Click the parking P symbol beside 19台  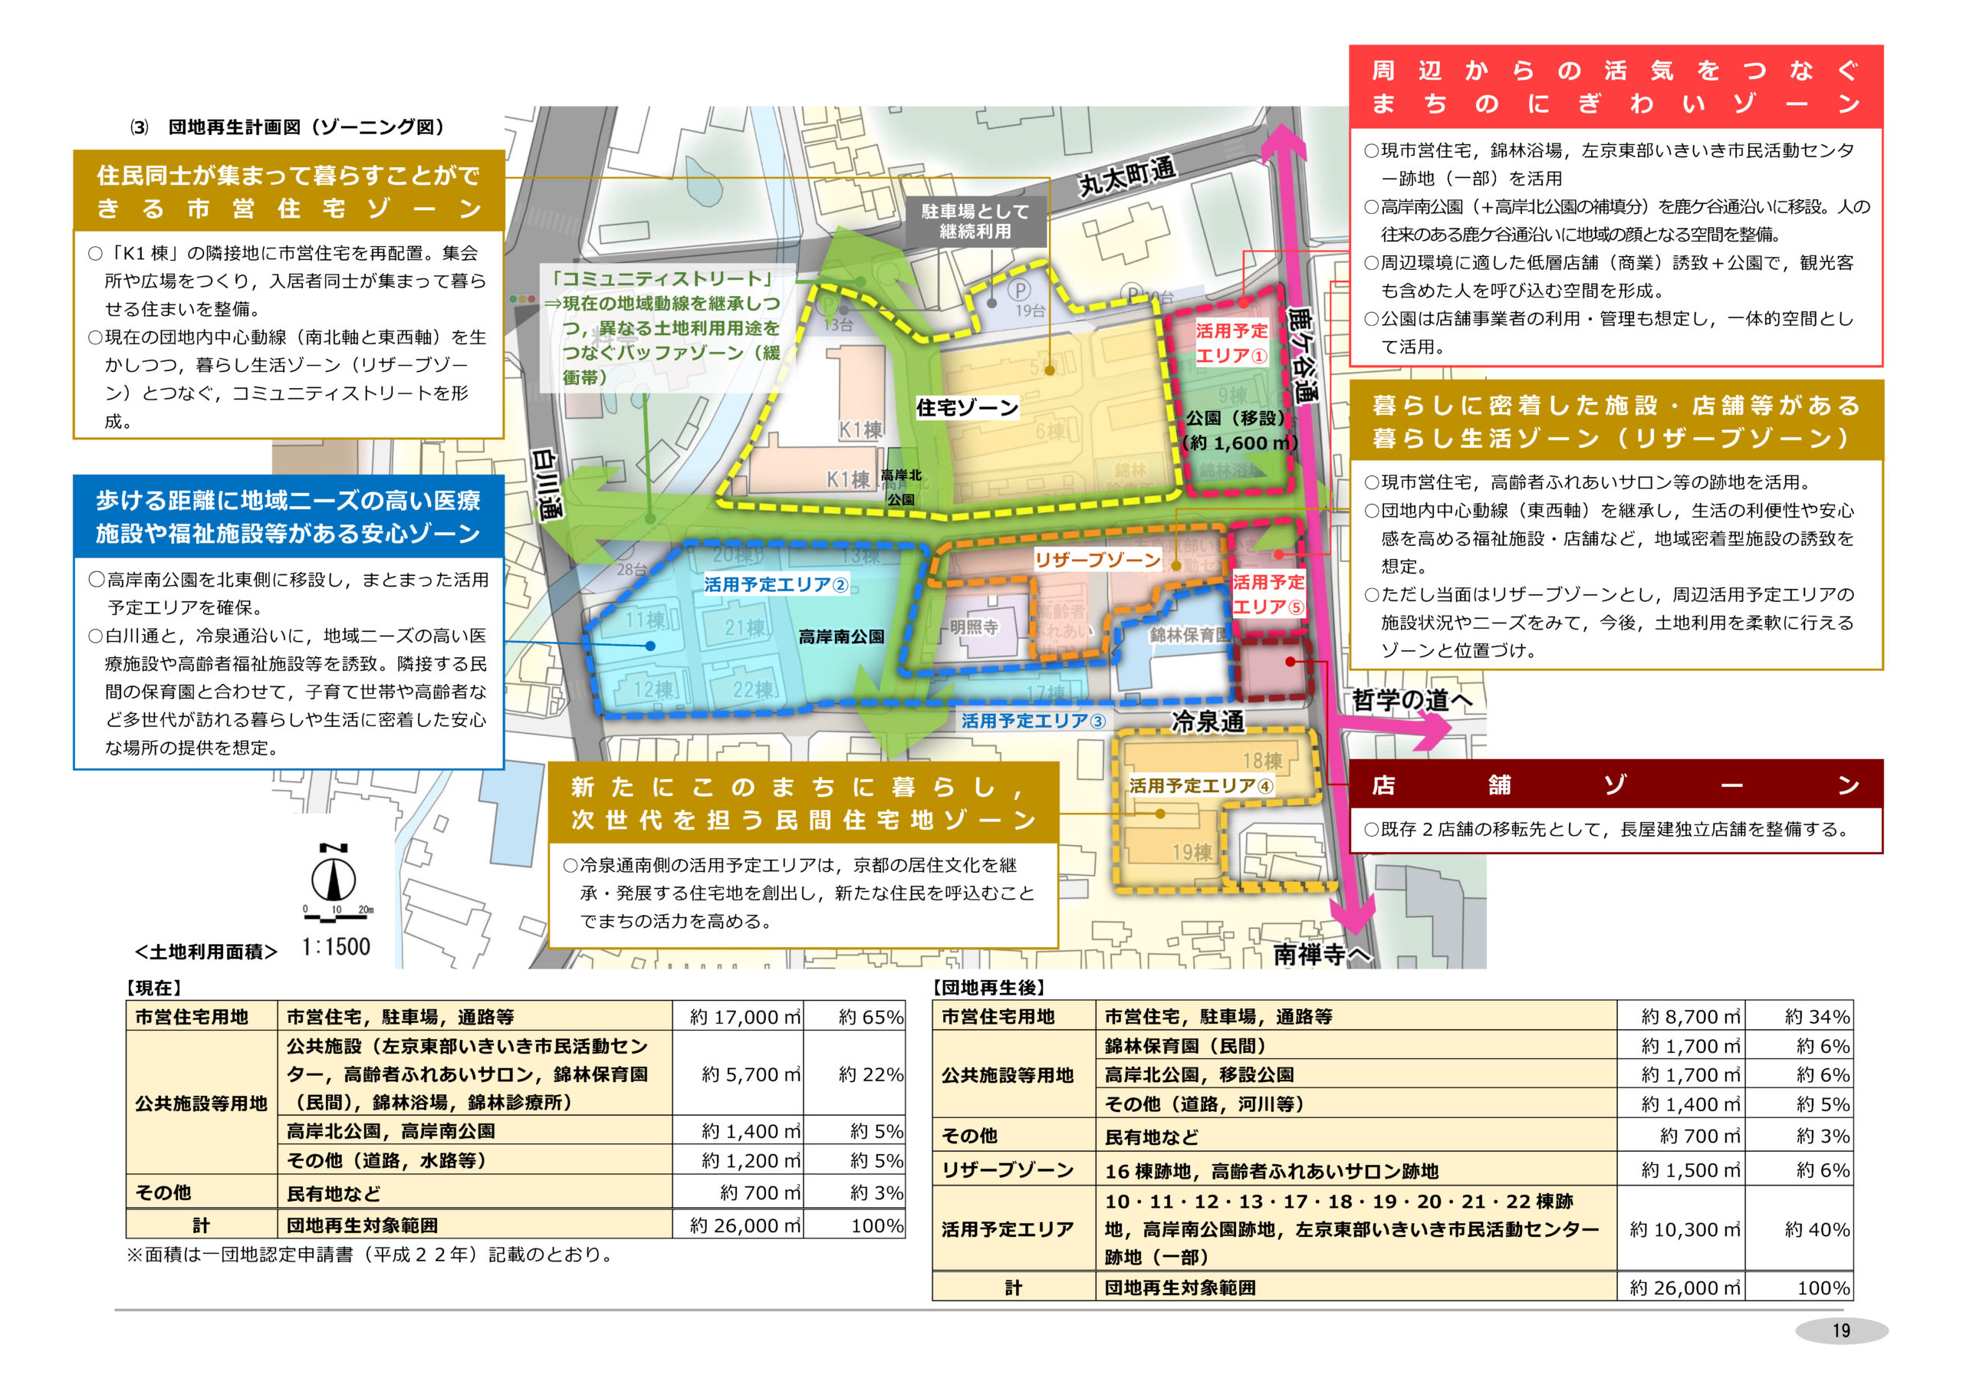(x=1018, y=291)
